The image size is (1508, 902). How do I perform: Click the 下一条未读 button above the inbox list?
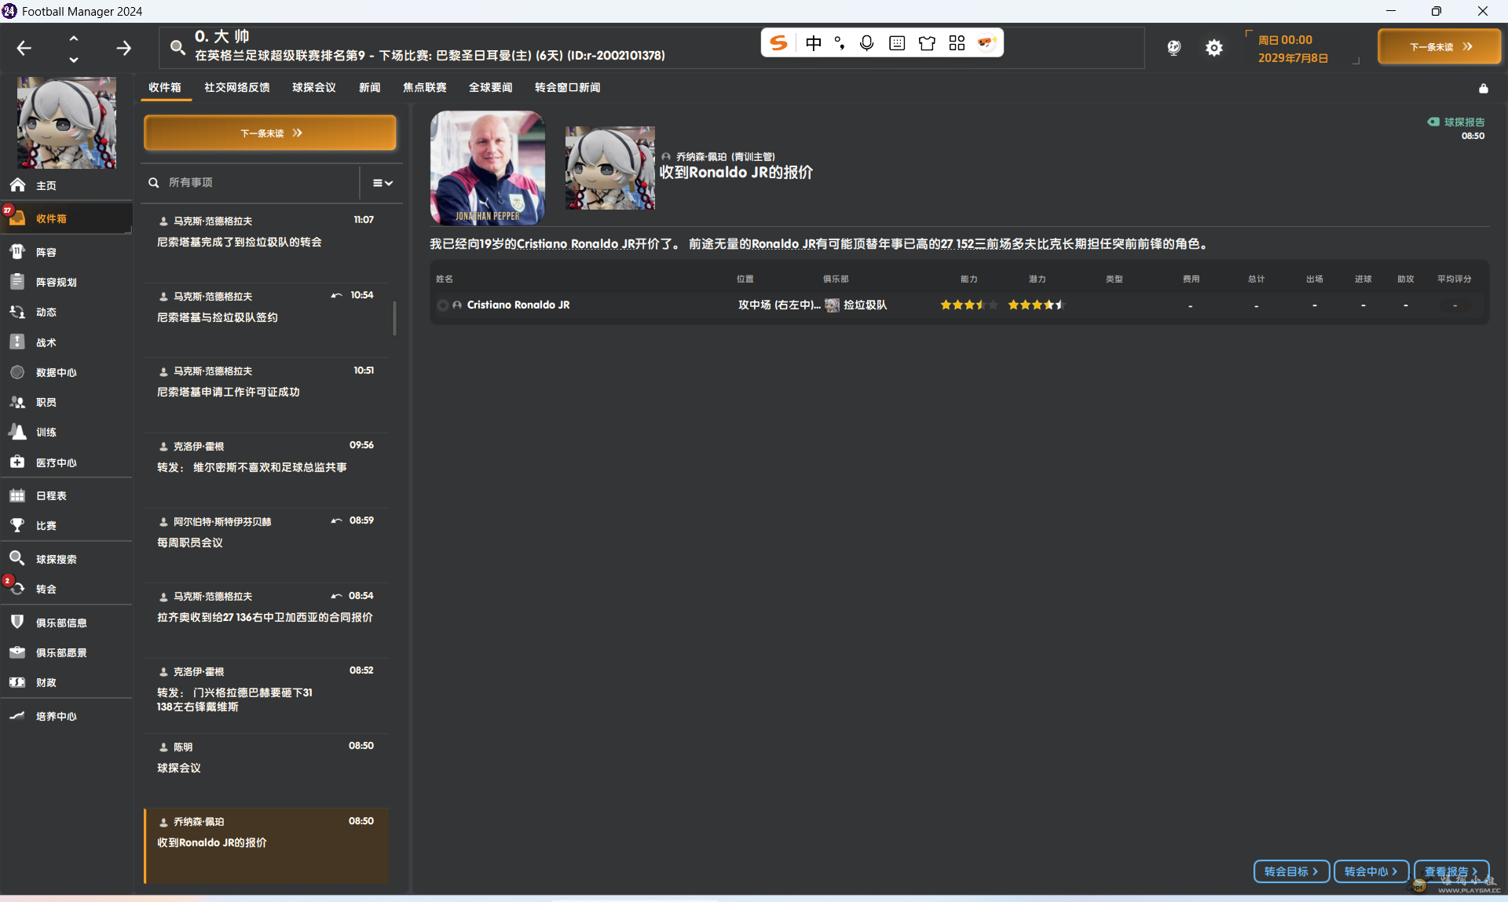click(x=269, y=133)
